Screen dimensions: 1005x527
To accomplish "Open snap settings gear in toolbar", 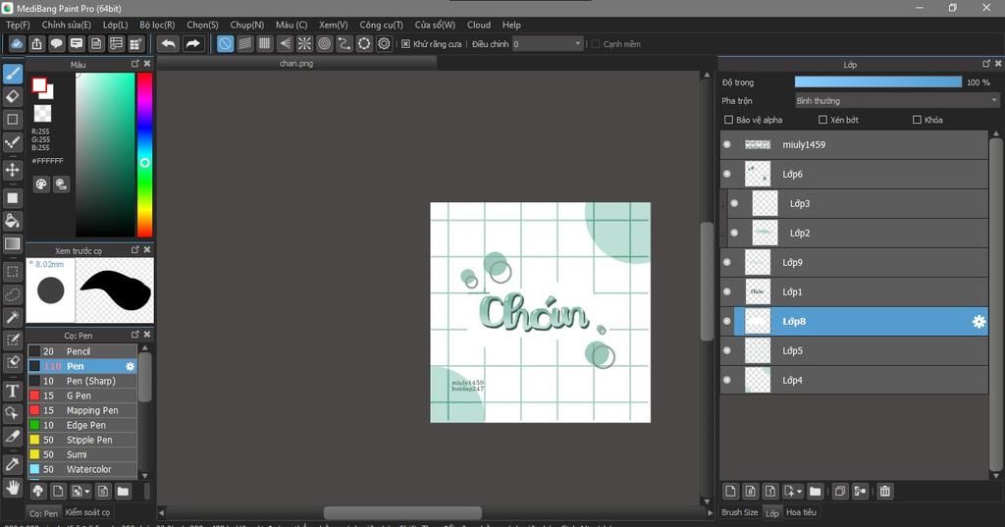I will pos(384,43).
